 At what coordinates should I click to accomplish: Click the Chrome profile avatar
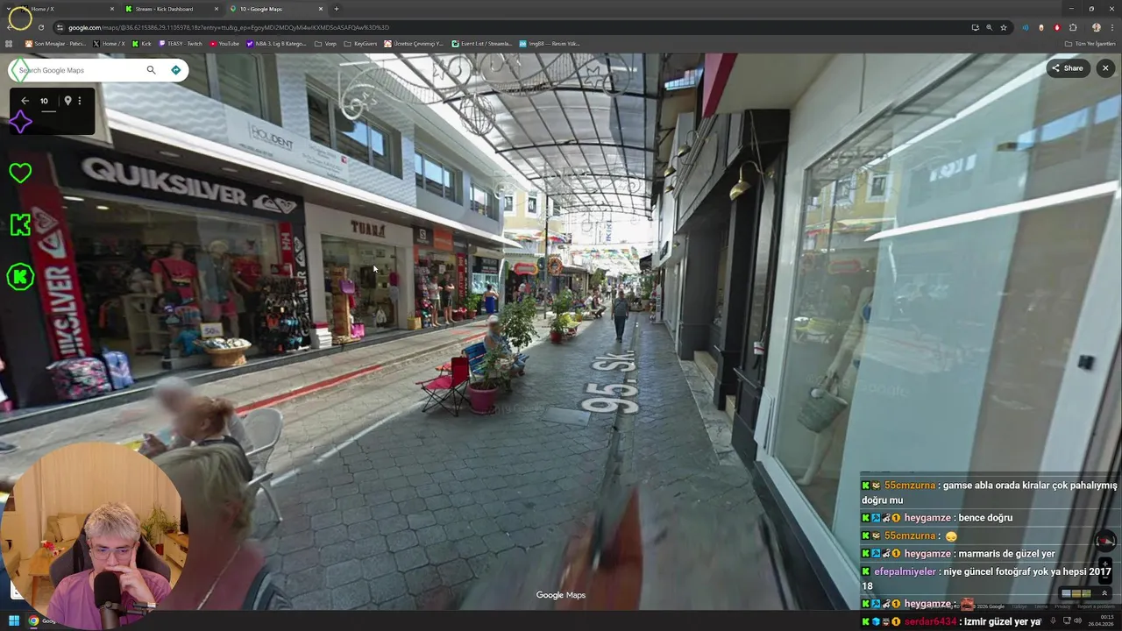(1096, 27)
